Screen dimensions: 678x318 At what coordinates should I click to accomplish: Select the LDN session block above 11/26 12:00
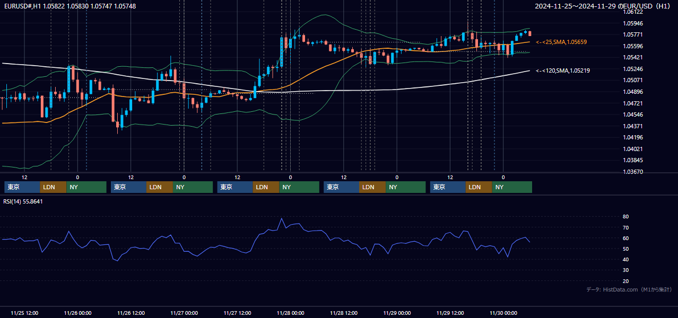click(x=160, y=187)
